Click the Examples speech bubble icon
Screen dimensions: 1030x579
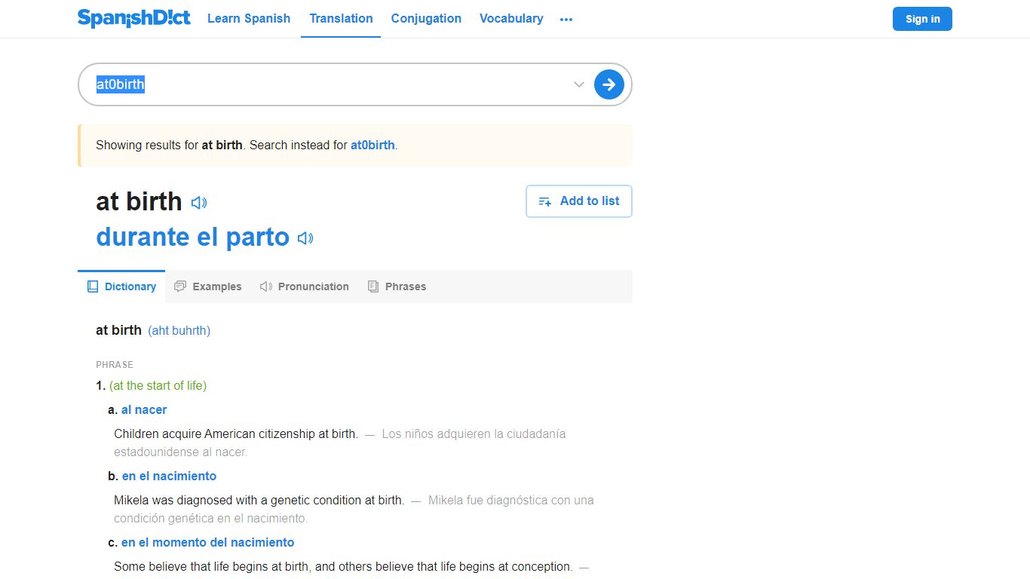tap(180, 286)
